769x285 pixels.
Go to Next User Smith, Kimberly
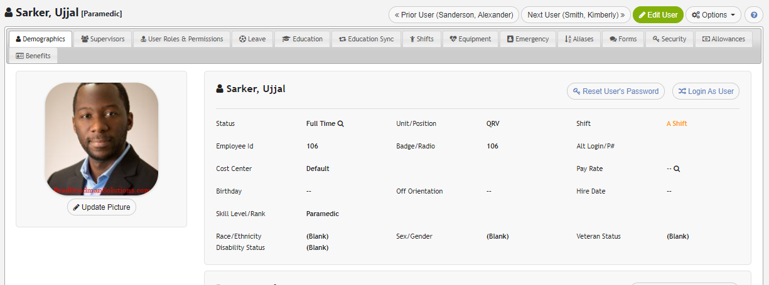[576, 14]
